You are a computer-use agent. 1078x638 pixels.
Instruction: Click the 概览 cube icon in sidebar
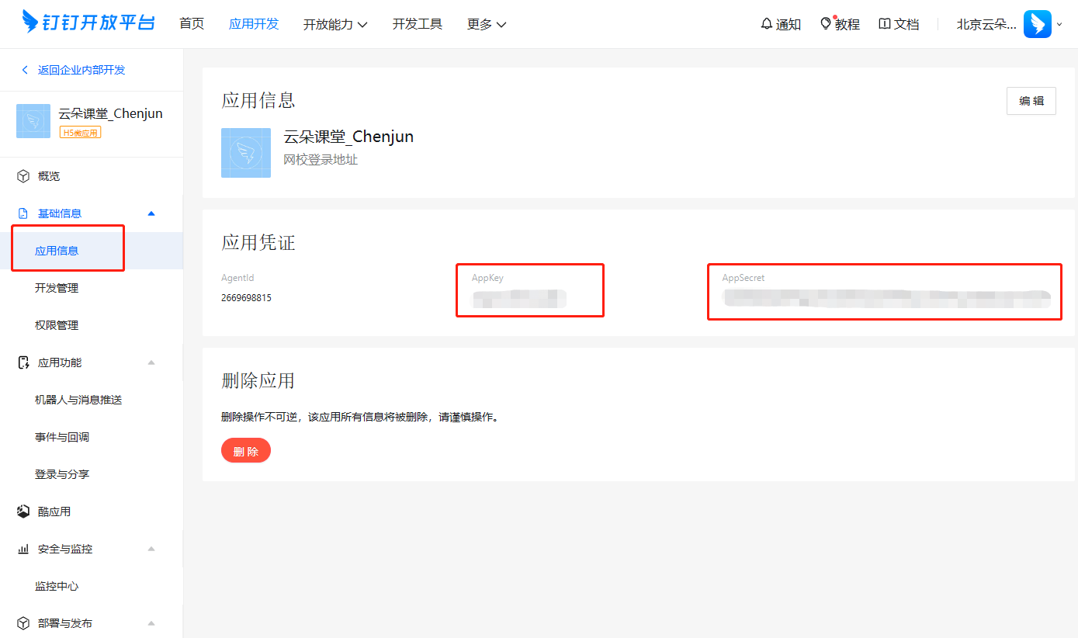[x=23, y=176]
